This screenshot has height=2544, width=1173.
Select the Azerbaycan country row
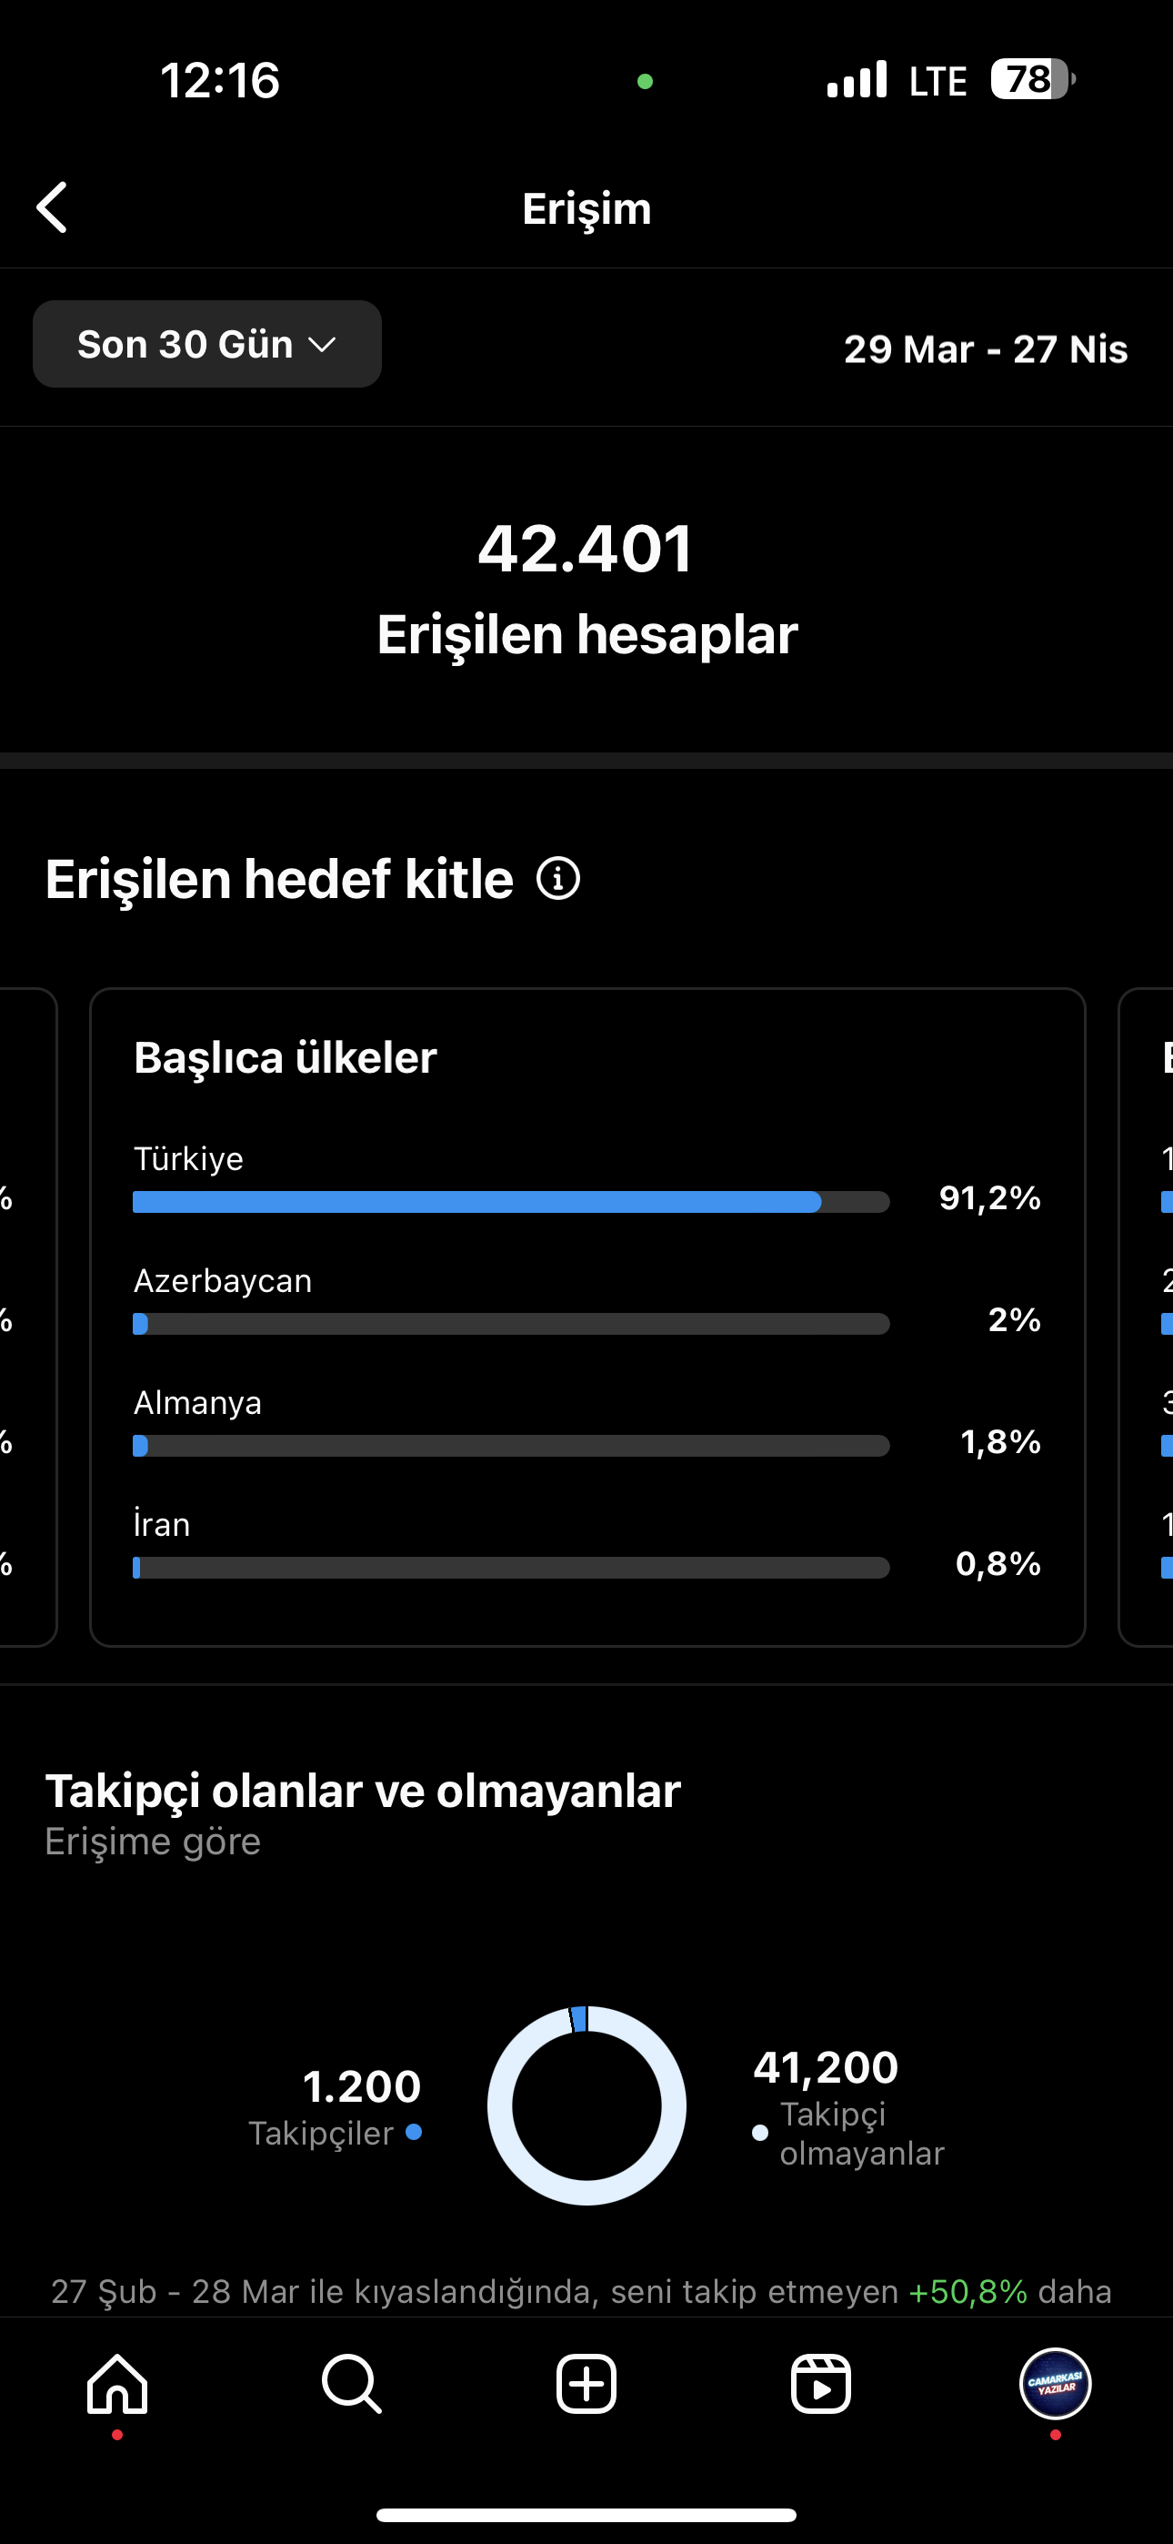click(x=587, y=1300)
